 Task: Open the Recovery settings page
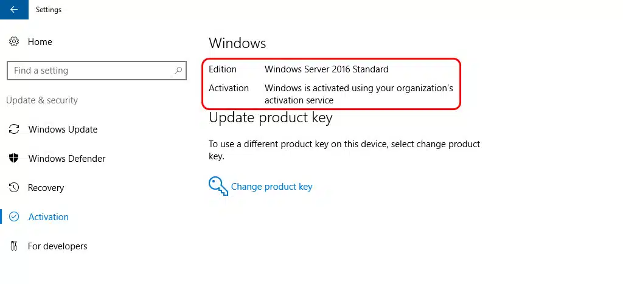click(46, 188)
